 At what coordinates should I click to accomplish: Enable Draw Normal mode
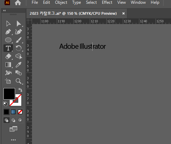[x=7, y=120]
